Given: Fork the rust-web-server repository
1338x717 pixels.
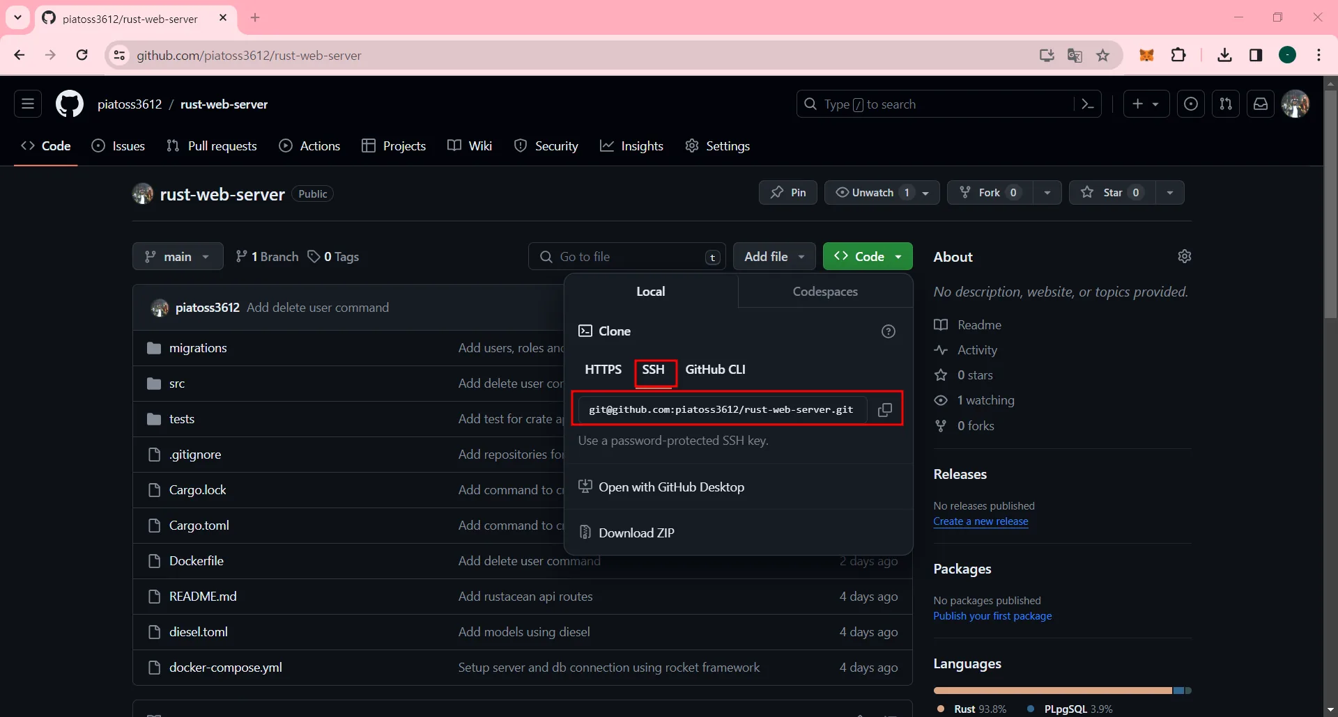Looking at the screenshot, I should coord(990,193).
